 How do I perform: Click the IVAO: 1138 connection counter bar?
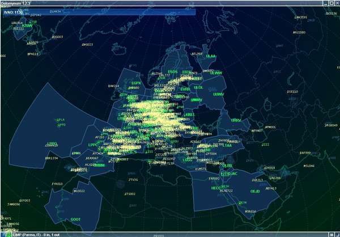coord(99,12)
